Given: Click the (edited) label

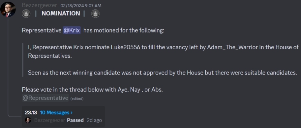Looking at the screenshot, I should click(x=77, y=98).
